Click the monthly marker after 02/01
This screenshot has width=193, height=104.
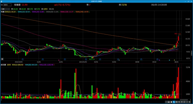100,59
